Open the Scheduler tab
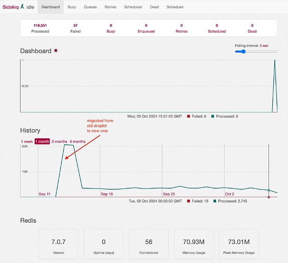 point(175,7)
